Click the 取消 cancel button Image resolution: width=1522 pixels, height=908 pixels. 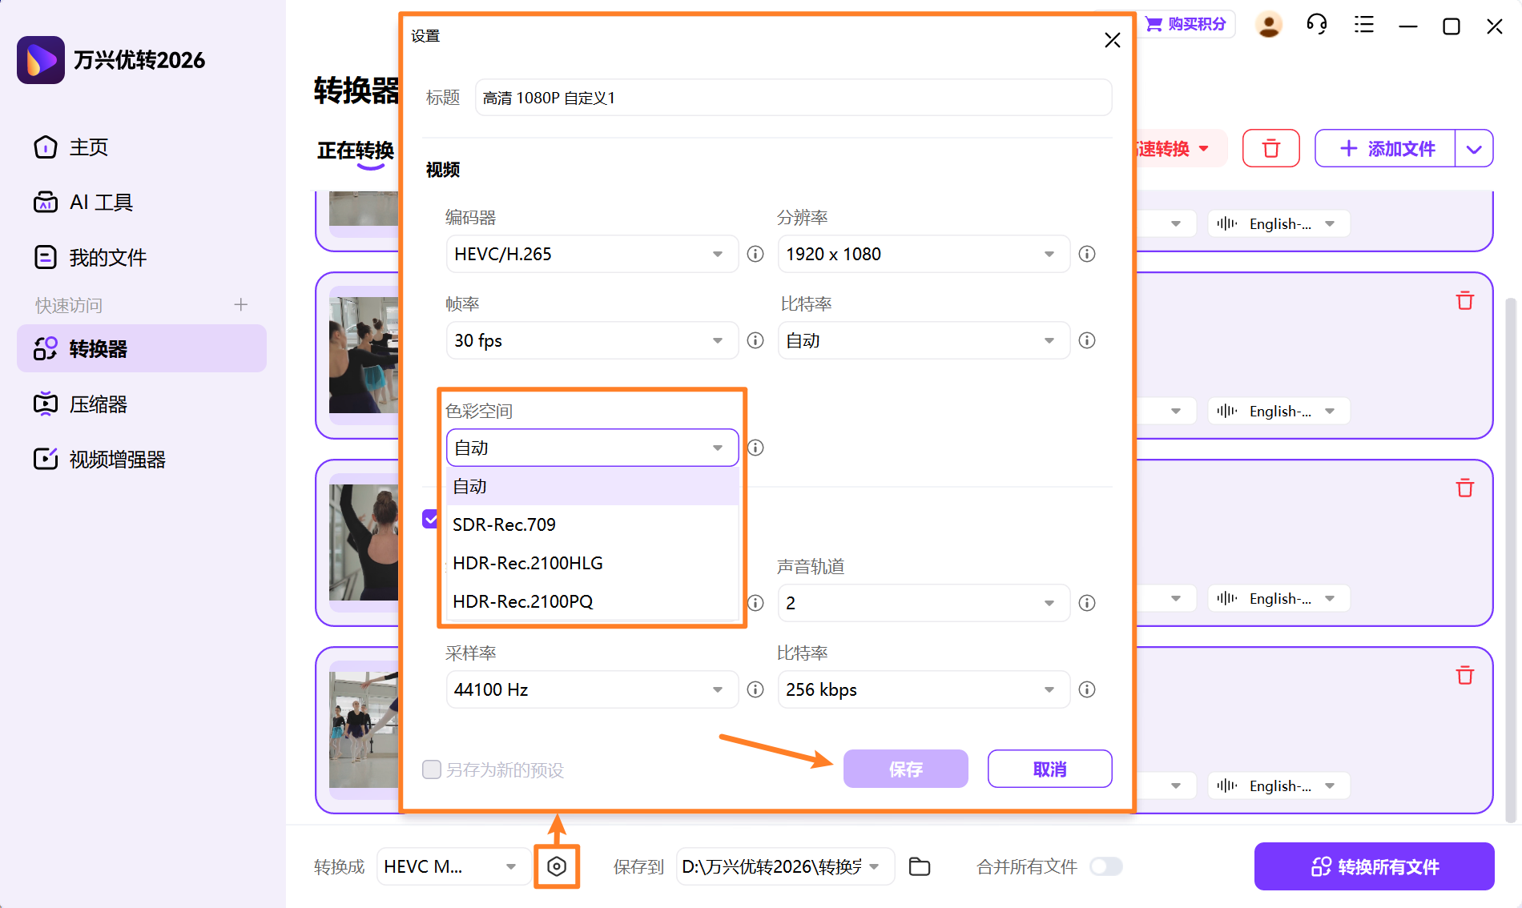click(x=1049, y=769)
